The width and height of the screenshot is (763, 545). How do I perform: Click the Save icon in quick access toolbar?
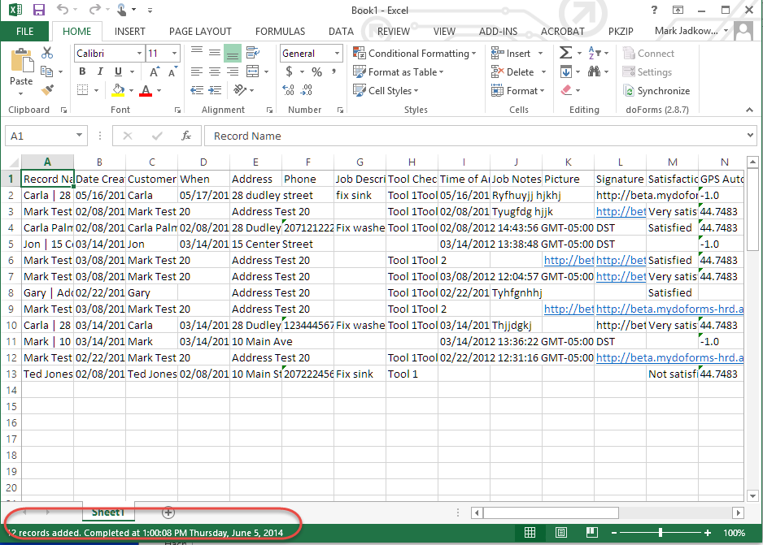38,10
